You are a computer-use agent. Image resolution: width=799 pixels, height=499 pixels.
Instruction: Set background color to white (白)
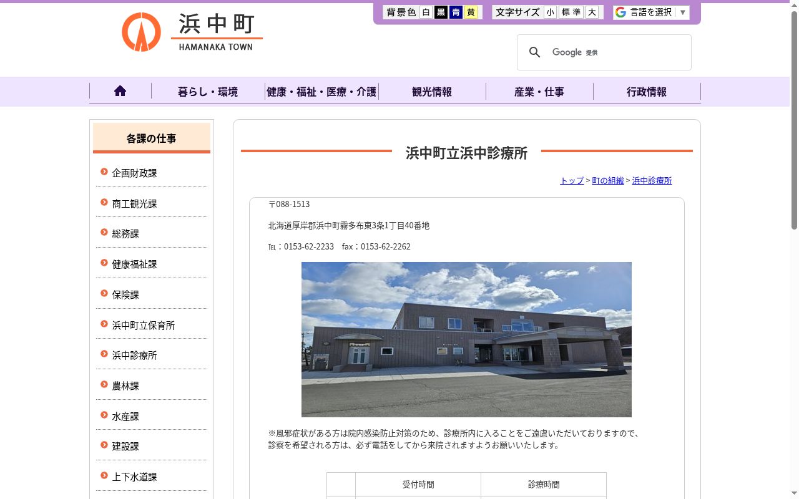426,12
